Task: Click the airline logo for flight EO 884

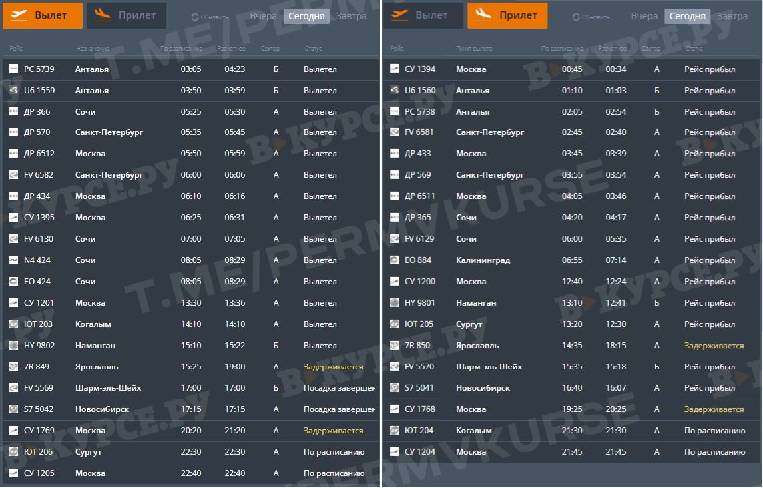Action: pyautogui.click(x=394, y=260)
